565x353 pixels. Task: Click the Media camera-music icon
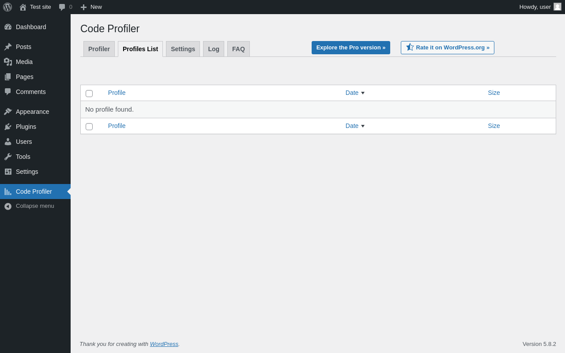(8, 62)
